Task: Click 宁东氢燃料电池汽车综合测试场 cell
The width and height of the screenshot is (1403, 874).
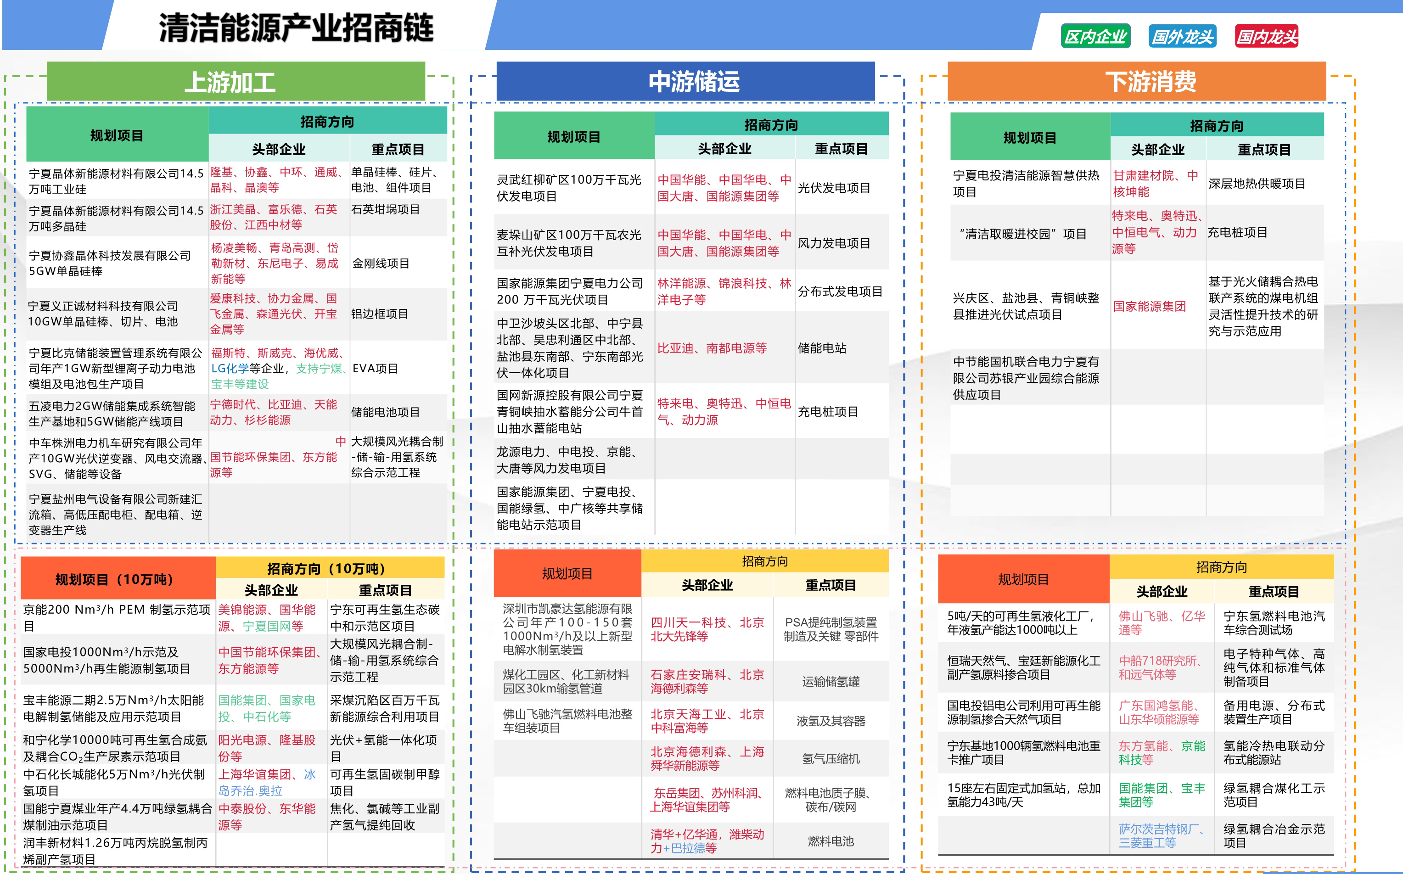Action: click(x=1274, y=622)
